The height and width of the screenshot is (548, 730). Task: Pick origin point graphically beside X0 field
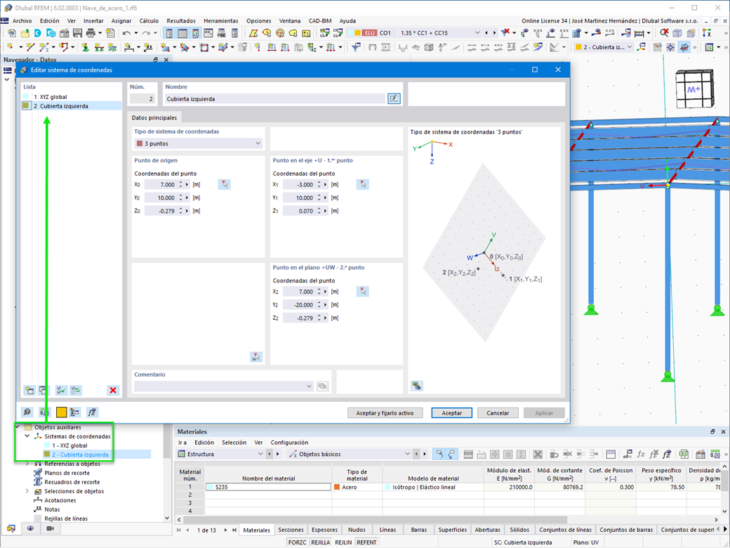coord(224,184)
